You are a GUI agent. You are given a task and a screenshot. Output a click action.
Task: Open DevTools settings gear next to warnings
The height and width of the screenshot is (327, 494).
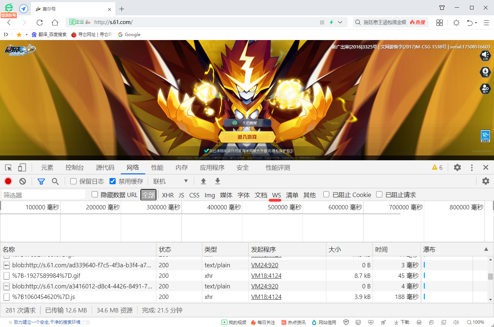pos(457,168)
